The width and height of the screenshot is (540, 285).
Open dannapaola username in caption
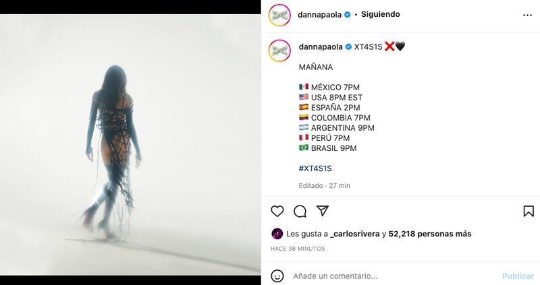click(321, 46)
